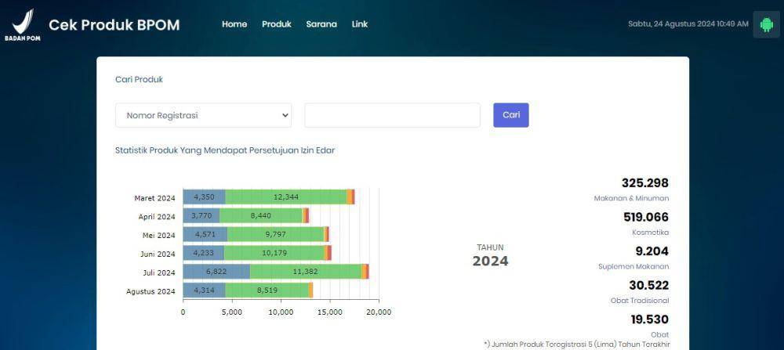This screenshot has height=350, width=784.
Task: Click the TAHUN 2024 label
Action: (x=490, y=255)
